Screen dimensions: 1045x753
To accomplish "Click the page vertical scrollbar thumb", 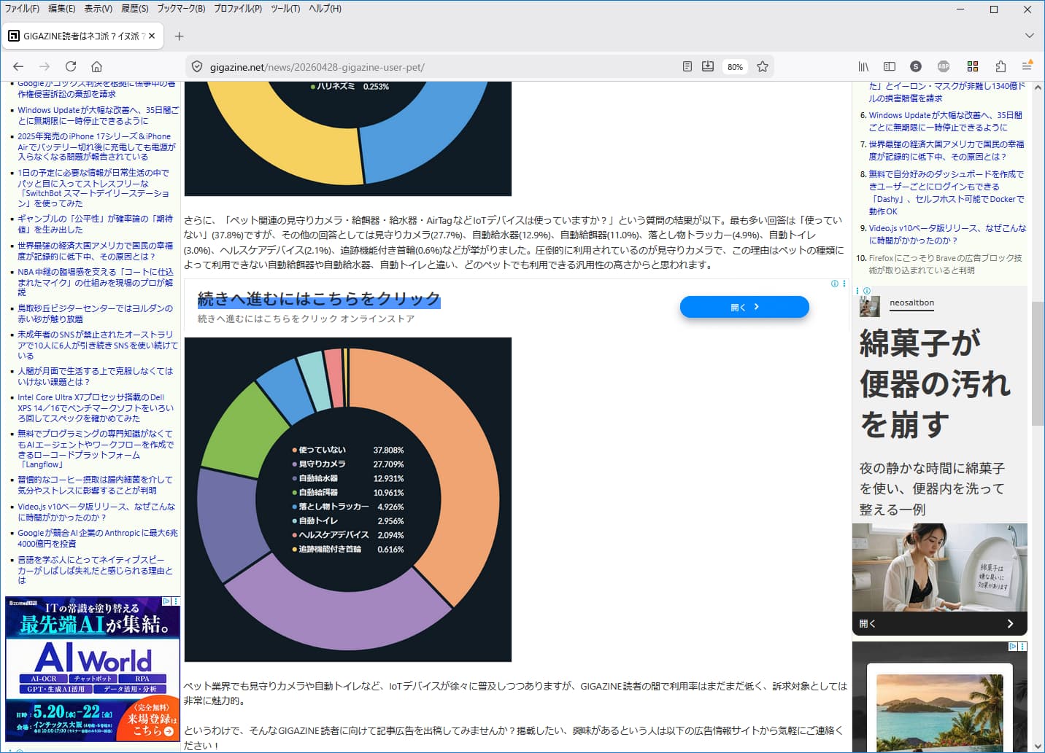I will [x=1038, y=363].
